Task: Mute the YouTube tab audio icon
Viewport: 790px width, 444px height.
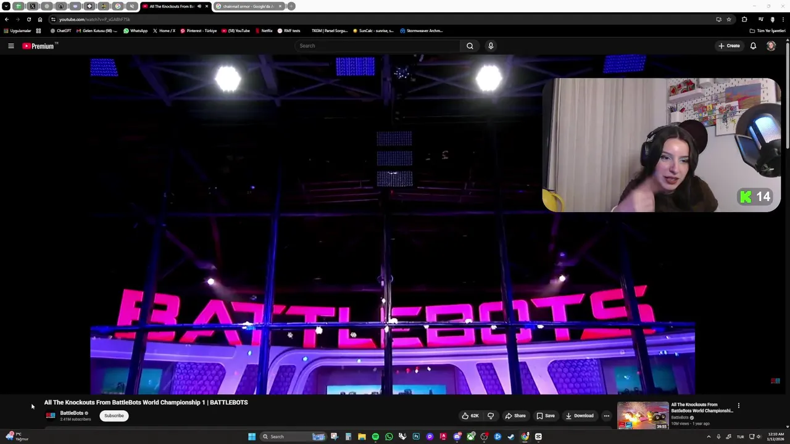Action: coord(199,6)
